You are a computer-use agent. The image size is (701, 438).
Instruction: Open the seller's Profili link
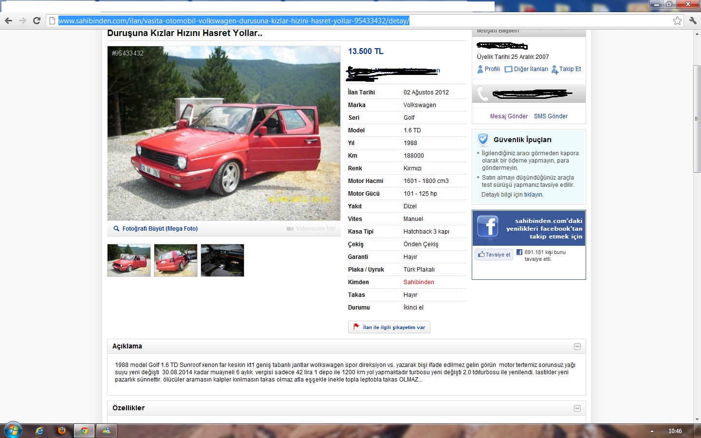click(492, 69)
